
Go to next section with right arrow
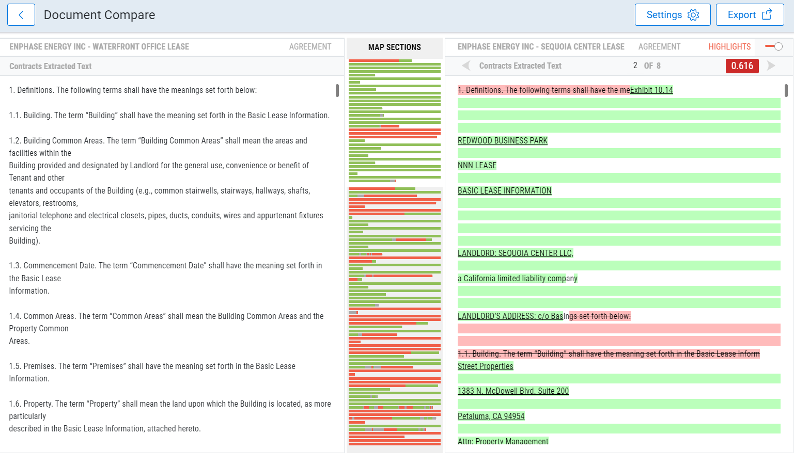pos(771,66)
